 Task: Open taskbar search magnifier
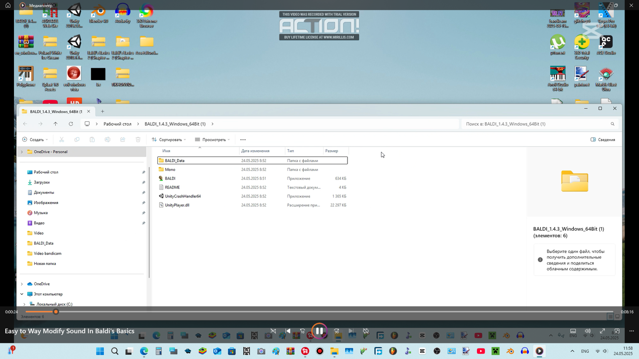point(115,351)
